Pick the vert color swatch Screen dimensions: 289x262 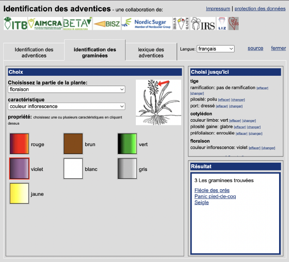pos(127,144)
